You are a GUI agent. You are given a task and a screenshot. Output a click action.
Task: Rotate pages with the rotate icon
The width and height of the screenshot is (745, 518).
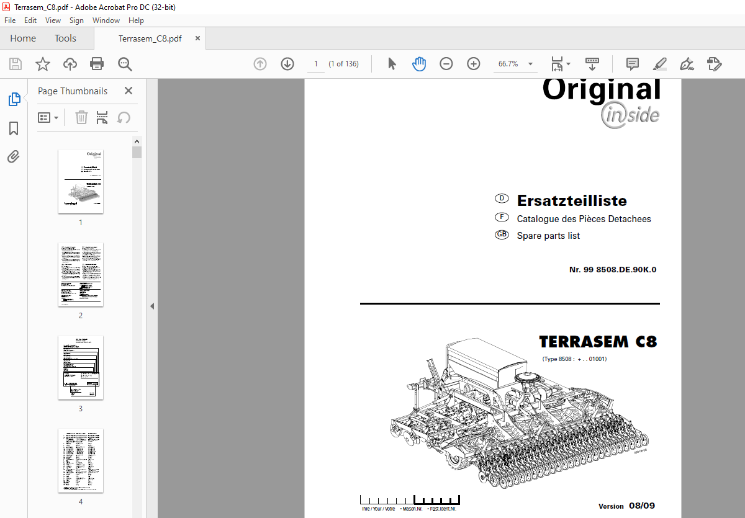click(124, 117)
